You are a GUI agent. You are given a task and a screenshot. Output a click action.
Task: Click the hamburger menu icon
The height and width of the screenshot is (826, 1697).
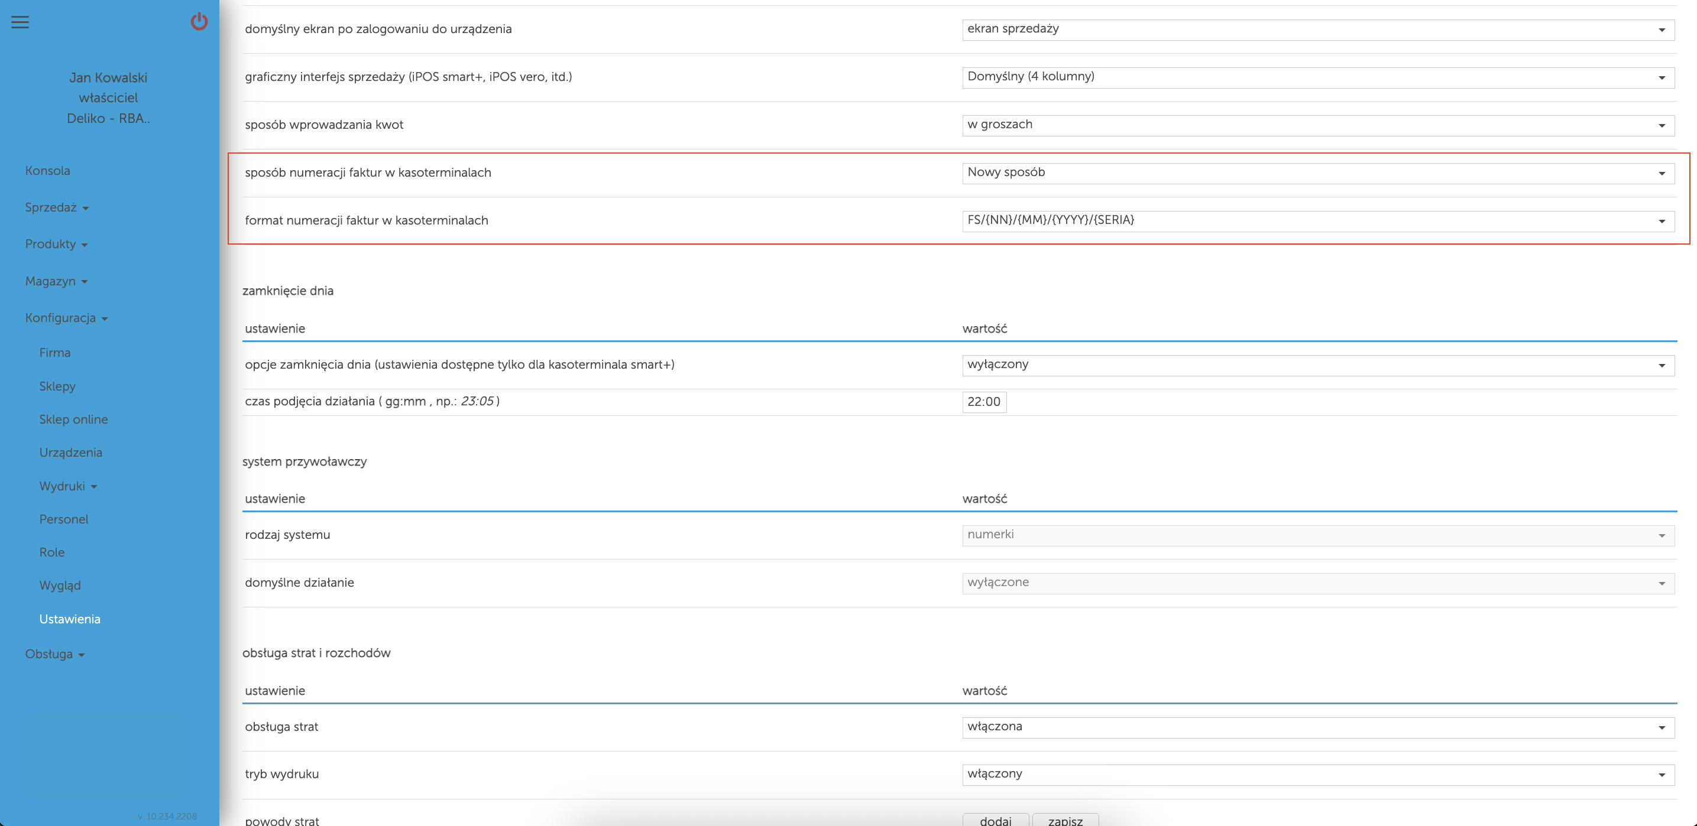click(x=21, y=22)
